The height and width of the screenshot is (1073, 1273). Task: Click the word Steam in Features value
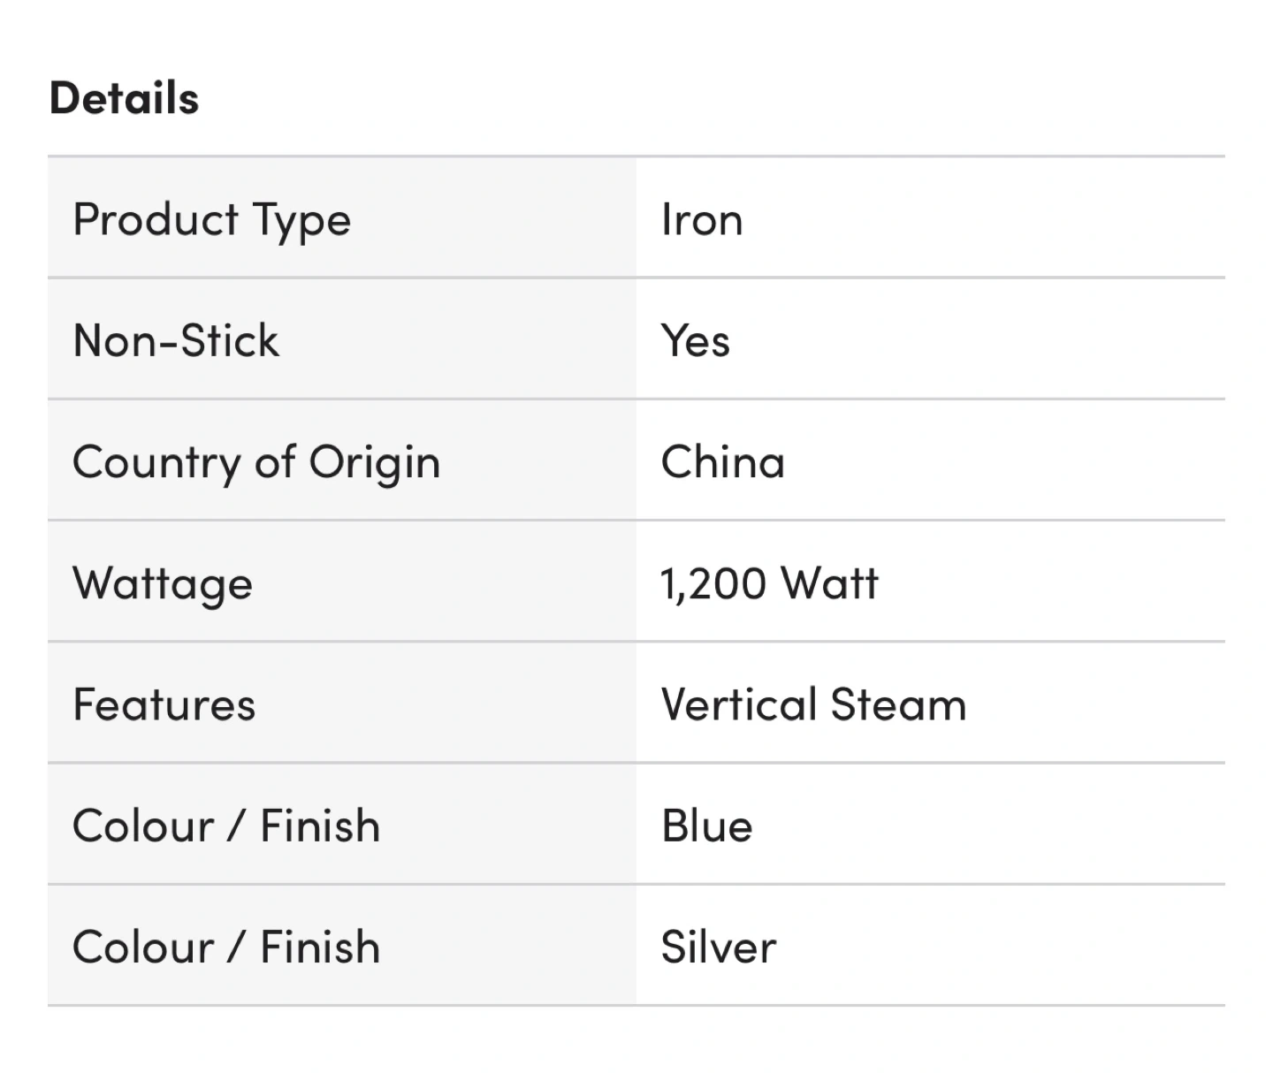(898, 704)
